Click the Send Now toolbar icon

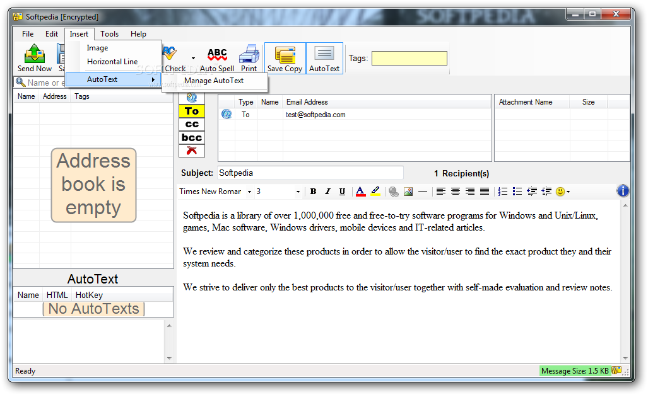point(35,58)
